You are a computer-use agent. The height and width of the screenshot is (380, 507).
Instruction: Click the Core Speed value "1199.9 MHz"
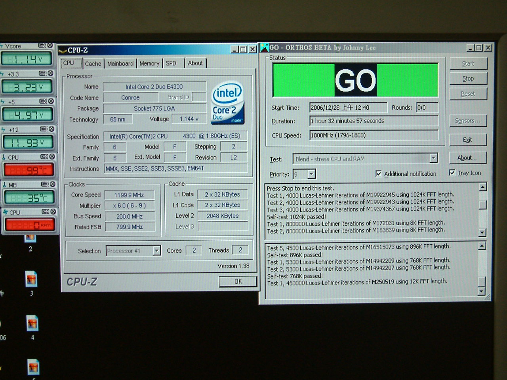click(130, 195)
